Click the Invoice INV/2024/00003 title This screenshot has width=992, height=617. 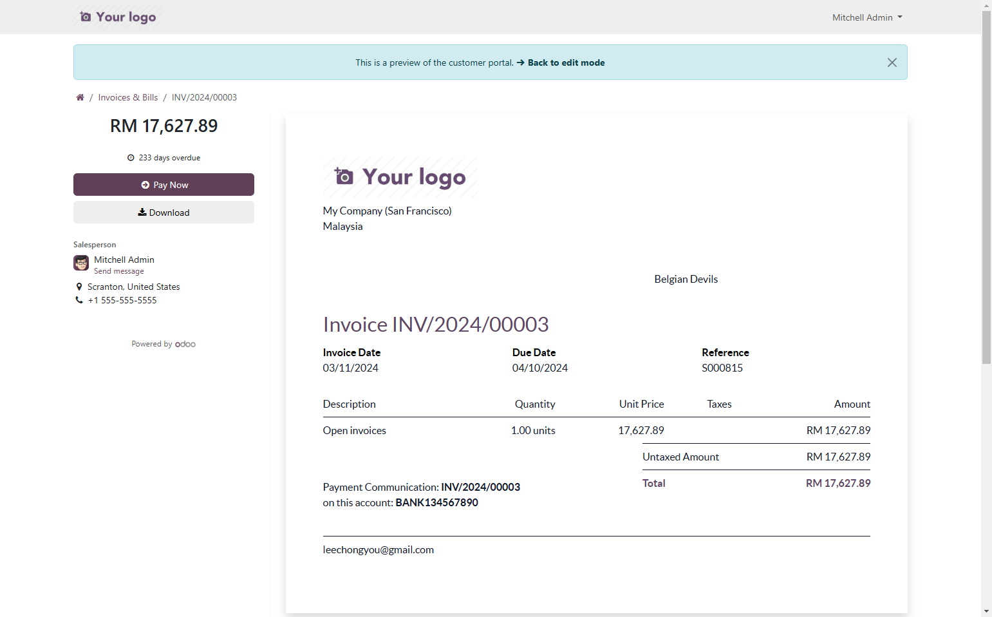[x=436, y=325]
